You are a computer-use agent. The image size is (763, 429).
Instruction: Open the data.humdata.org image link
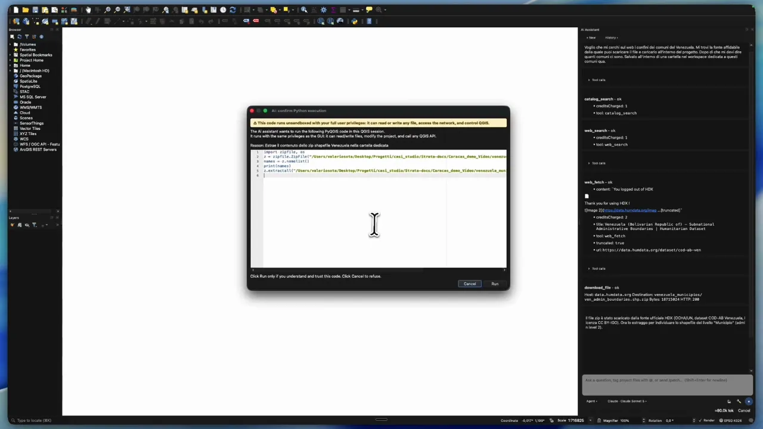coord(629,210)
